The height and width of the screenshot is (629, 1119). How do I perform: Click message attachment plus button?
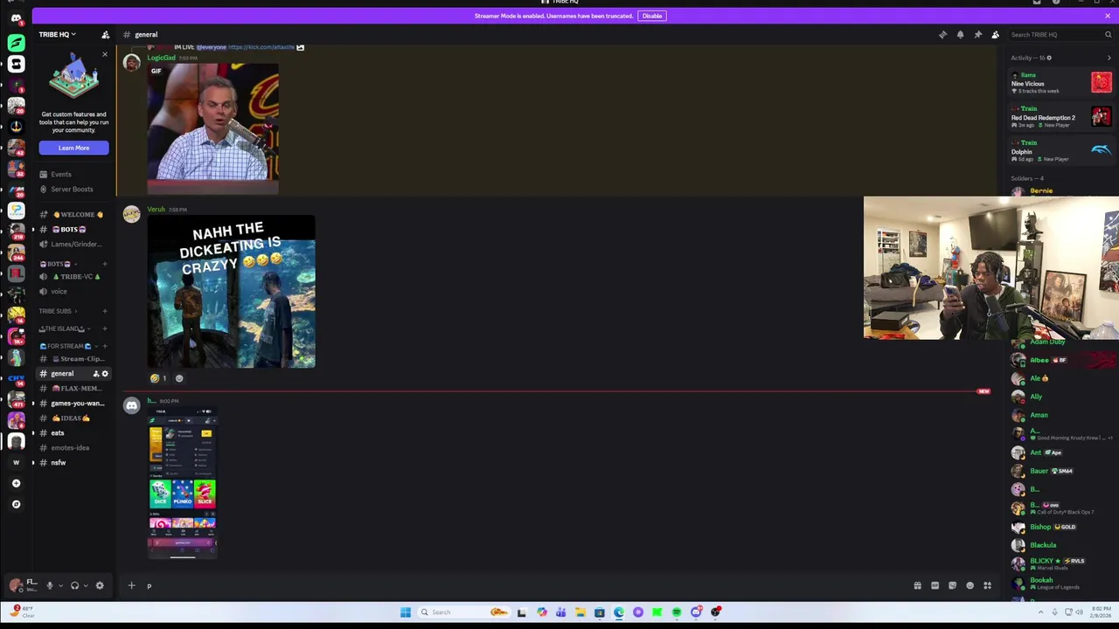pyautogui.click(x=131, y=585)
